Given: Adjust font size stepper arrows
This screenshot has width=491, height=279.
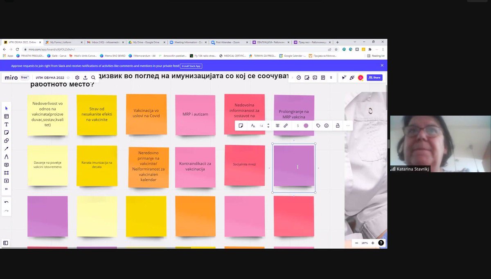Looking at the screenshot, I should [x=268, y=126].
